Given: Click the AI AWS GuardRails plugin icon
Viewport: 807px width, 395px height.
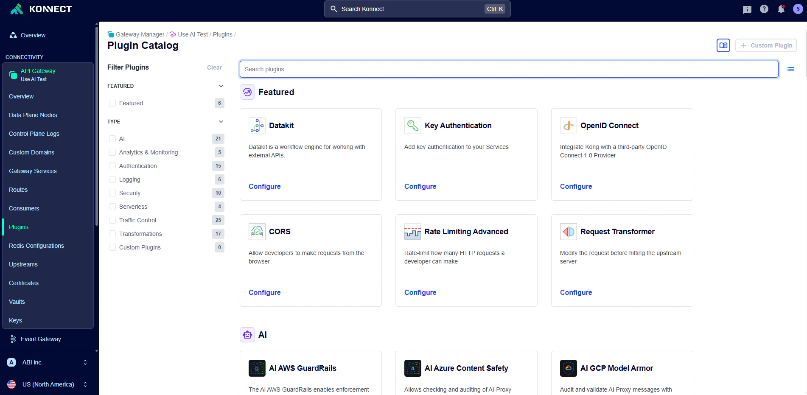Looking at the screenshot, I should pos(257,368).
